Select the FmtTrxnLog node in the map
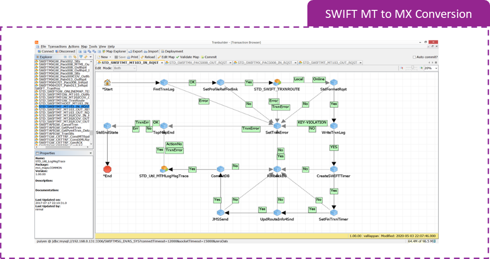 click(164, 83)
